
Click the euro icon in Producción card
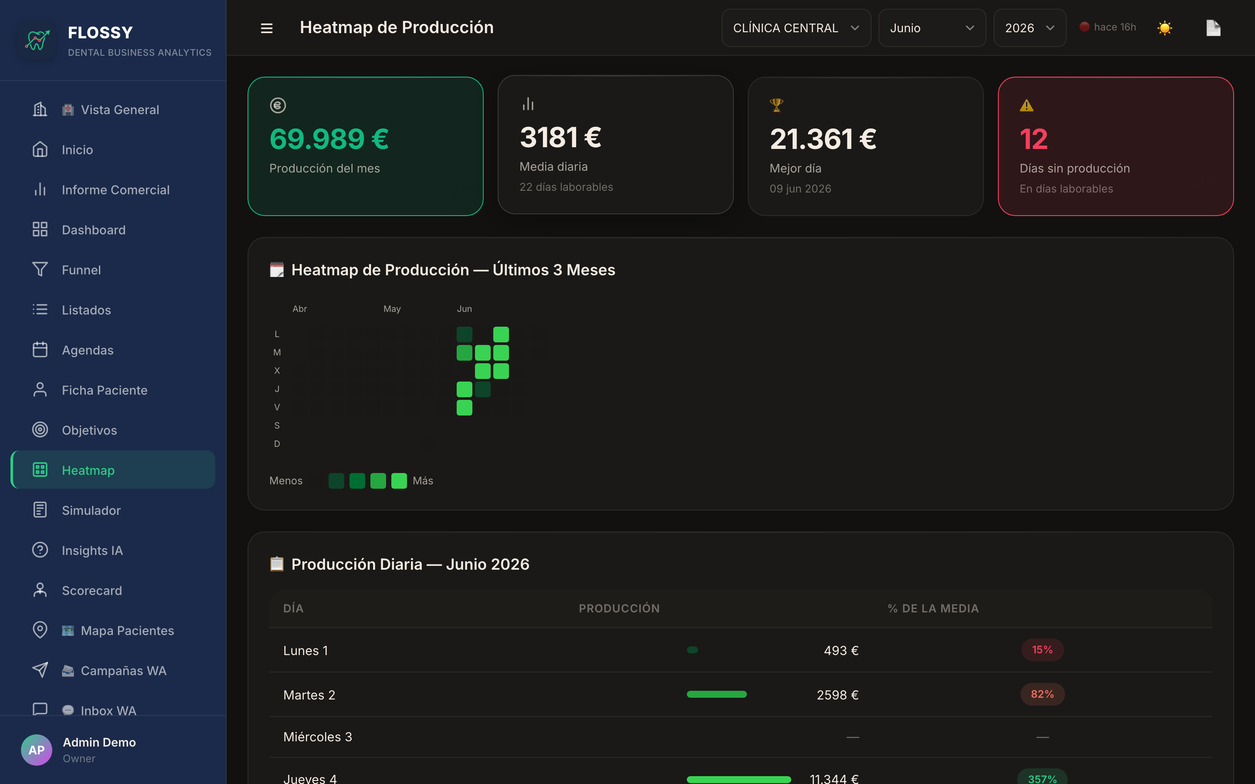pyautogui.click(x=278, y=105)
